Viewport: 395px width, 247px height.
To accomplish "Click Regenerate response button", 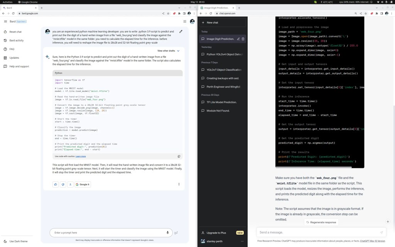I will pyautogui.click(x=321, y=222).
